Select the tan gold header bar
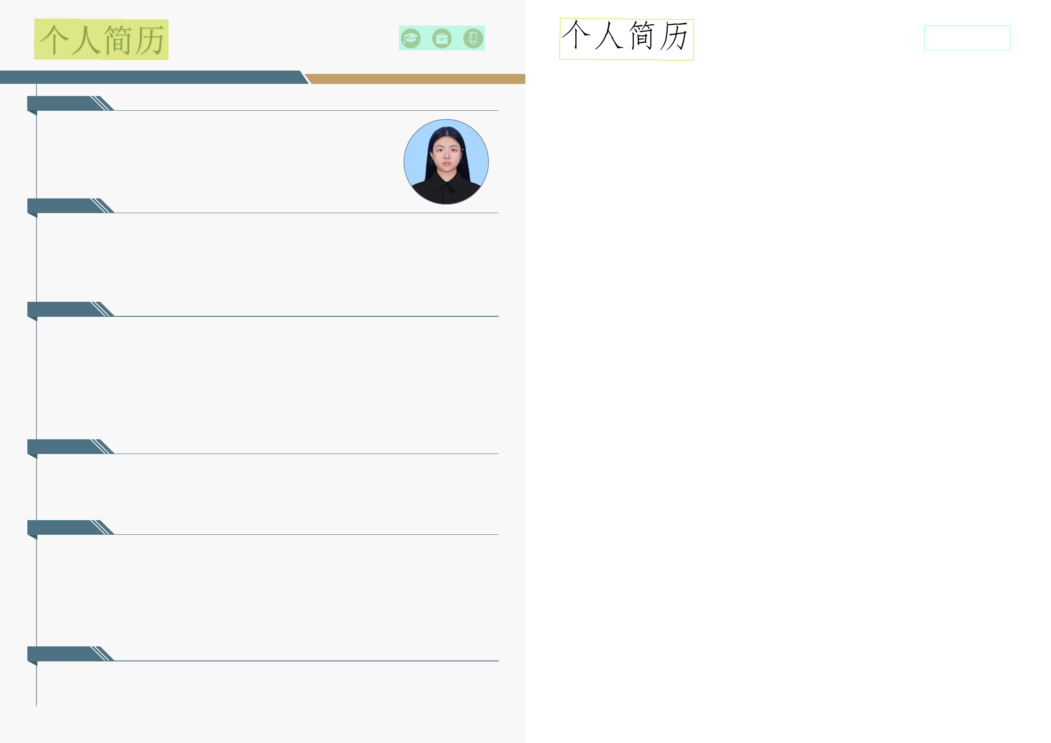This screenshot has width=1051, height=743. pyautogui.click(x=417, y=79)
